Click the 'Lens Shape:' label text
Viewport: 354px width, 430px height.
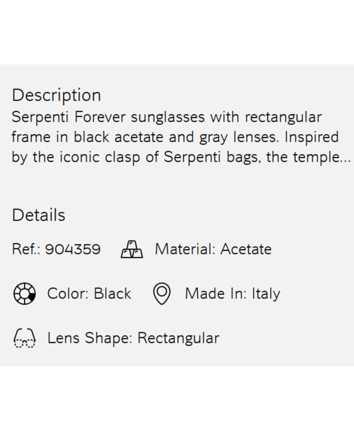click(90, 338)
